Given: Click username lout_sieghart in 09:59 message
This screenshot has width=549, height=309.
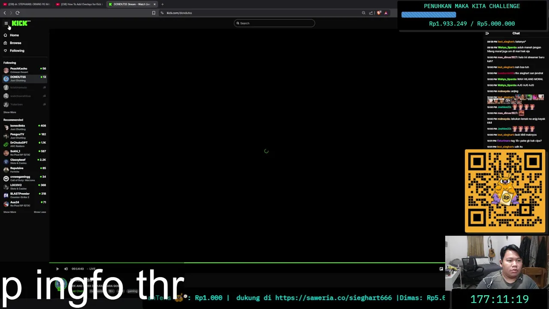Looking at the screenshot, I should click(x=506, y=42).
